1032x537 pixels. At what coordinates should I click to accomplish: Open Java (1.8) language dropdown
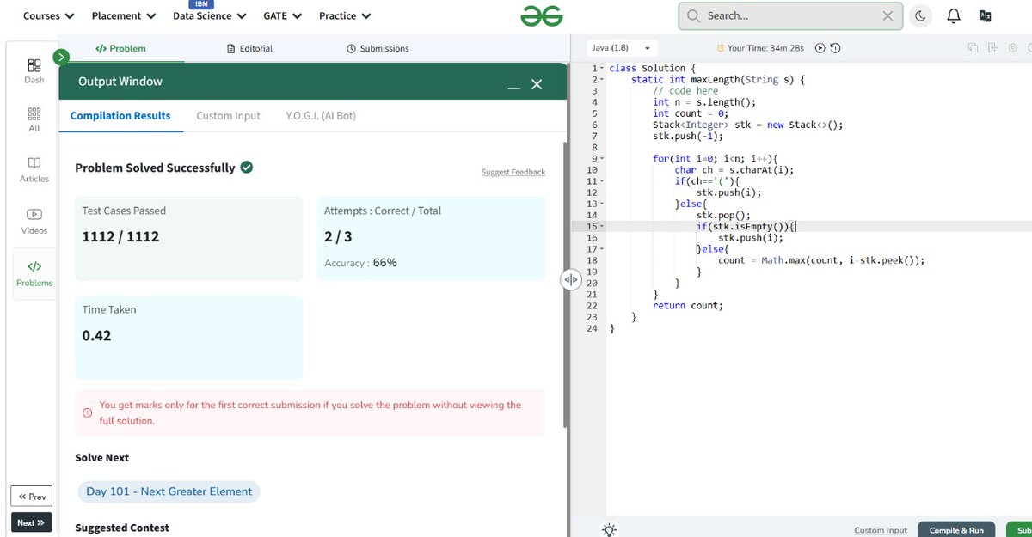click(621, 48)
